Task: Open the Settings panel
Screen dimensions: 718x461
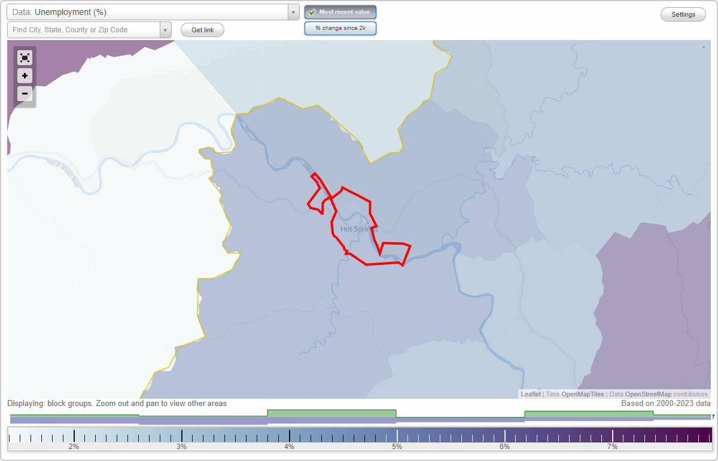Action: [x=683, y=14]
